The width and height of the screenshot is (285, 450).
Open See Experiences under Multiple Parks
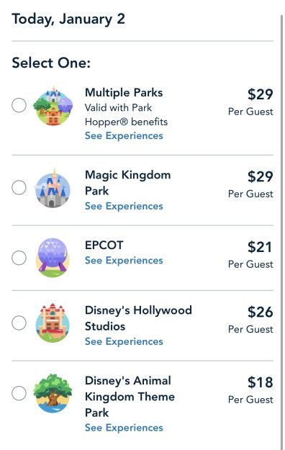(x=124, y=136)
